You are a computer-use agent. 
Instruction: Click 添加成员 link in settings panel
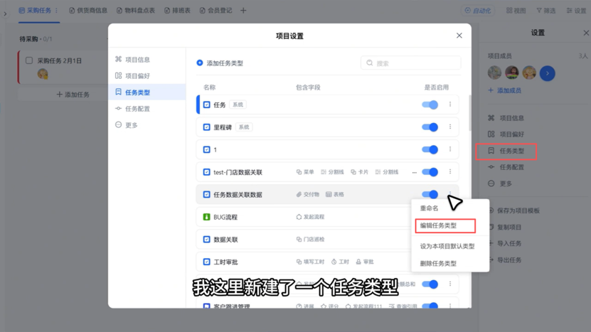(505, 90)
